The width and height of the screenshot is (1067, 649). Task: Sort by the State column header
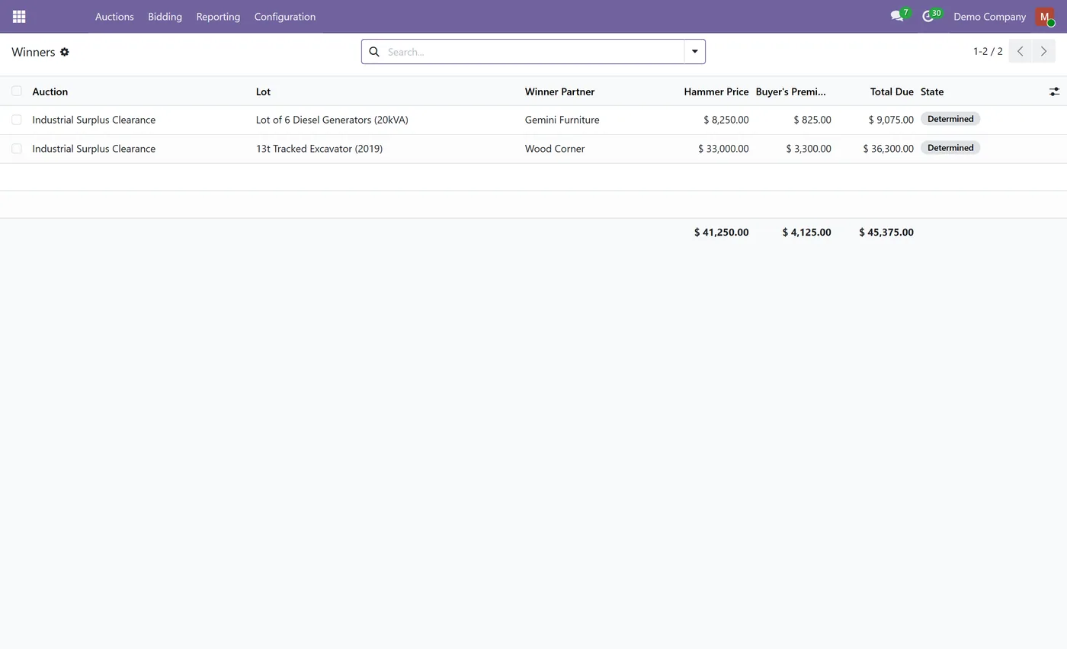[x=932, y=92]
